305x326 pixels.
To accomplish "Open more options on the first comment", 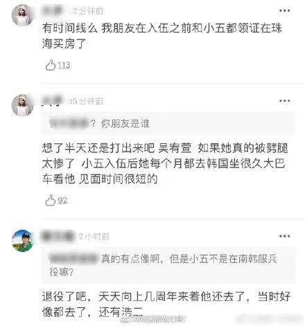I will pyautogui.click(x=284, y=10).
